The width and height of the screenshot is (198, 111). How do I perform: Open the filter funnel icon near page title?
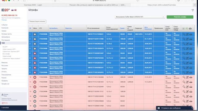click(x=192, y=10)
